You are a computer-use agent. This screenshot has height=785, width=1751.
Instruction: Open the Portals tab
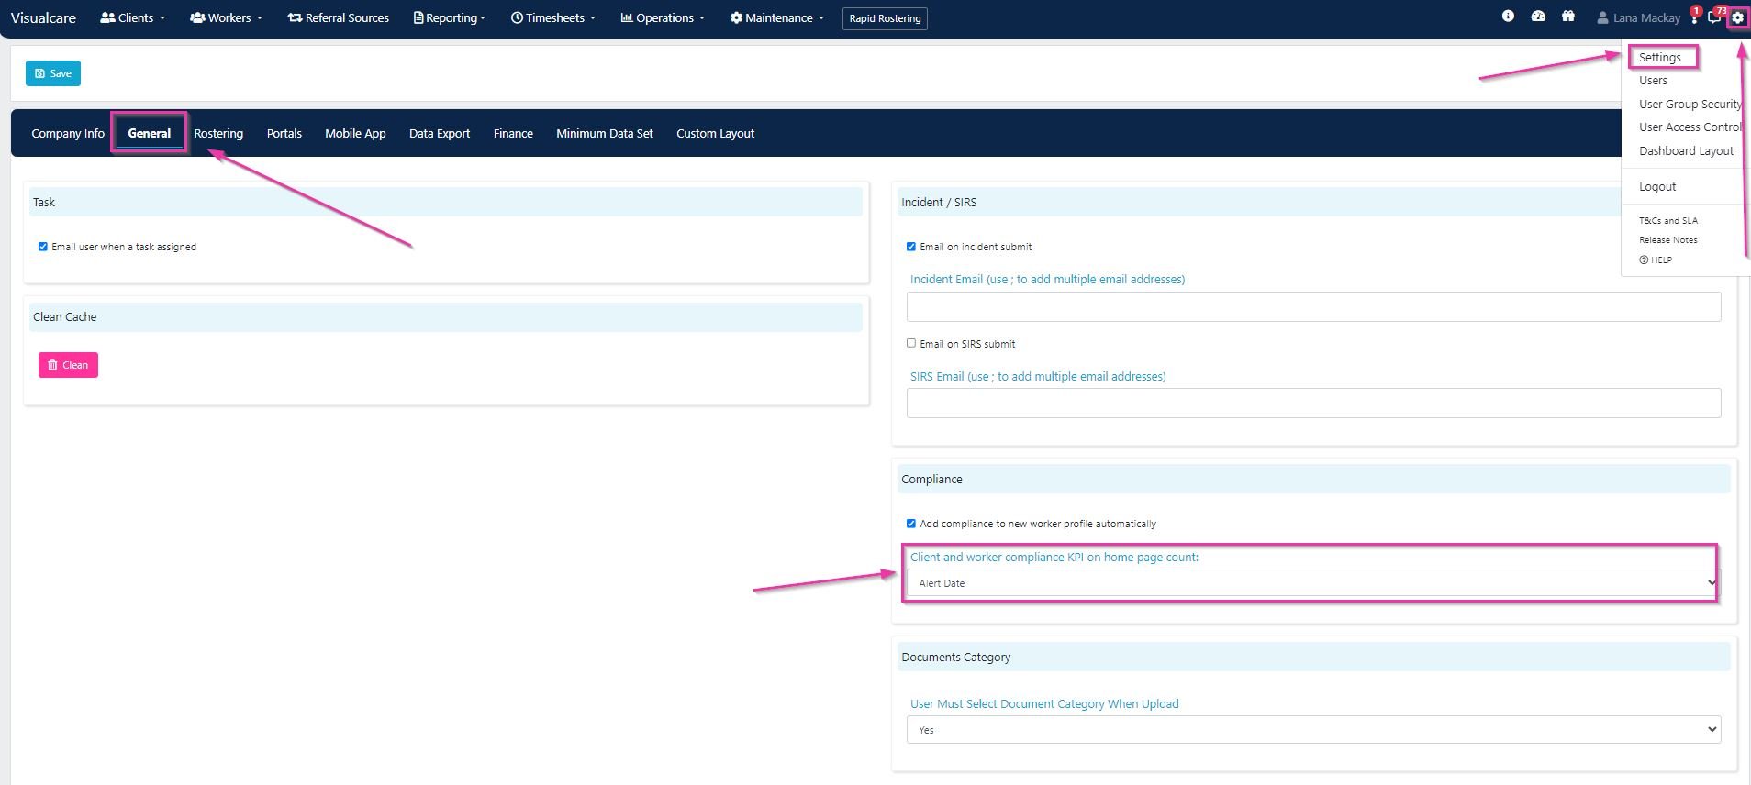[284, 133]
